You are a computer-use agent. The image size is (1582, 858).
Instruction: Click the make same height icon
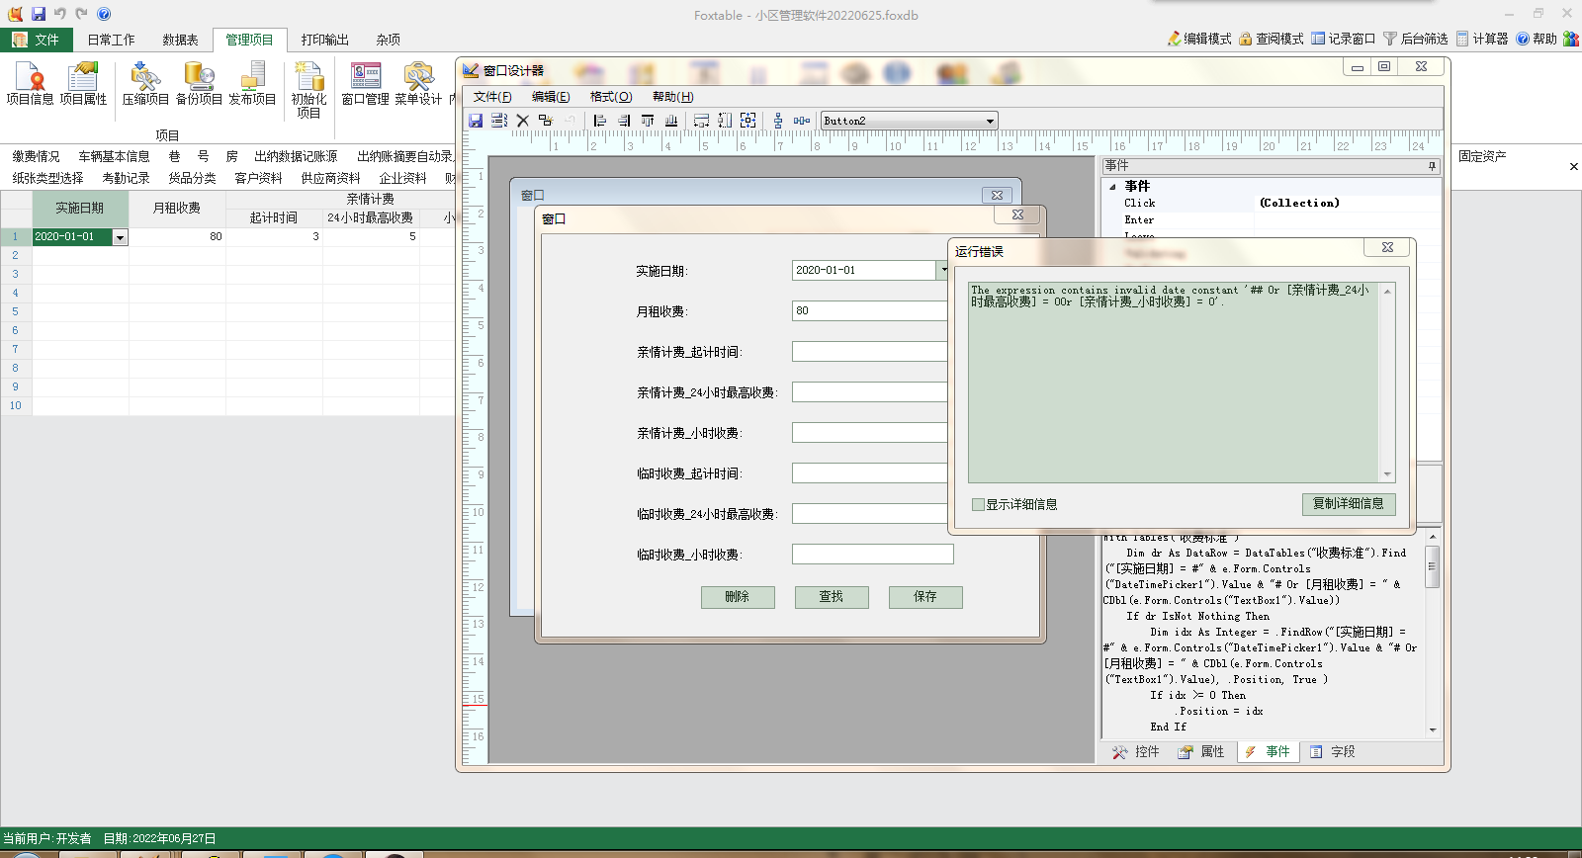(x=725, y=121)
